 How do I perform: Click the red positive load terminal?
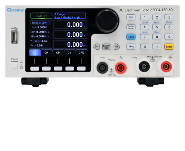click(x=166, y=67)
